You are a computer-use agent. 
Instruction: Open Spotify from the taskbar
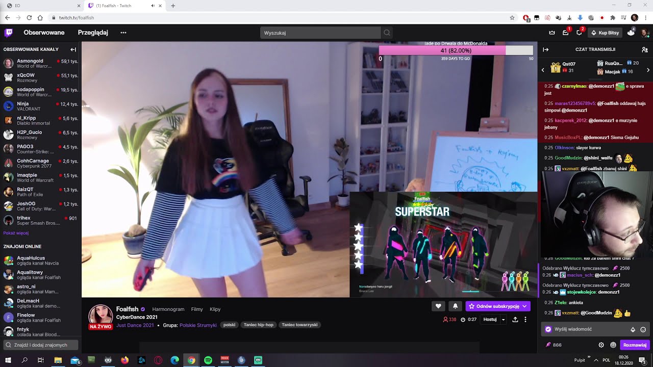click(x=208, y=360)
